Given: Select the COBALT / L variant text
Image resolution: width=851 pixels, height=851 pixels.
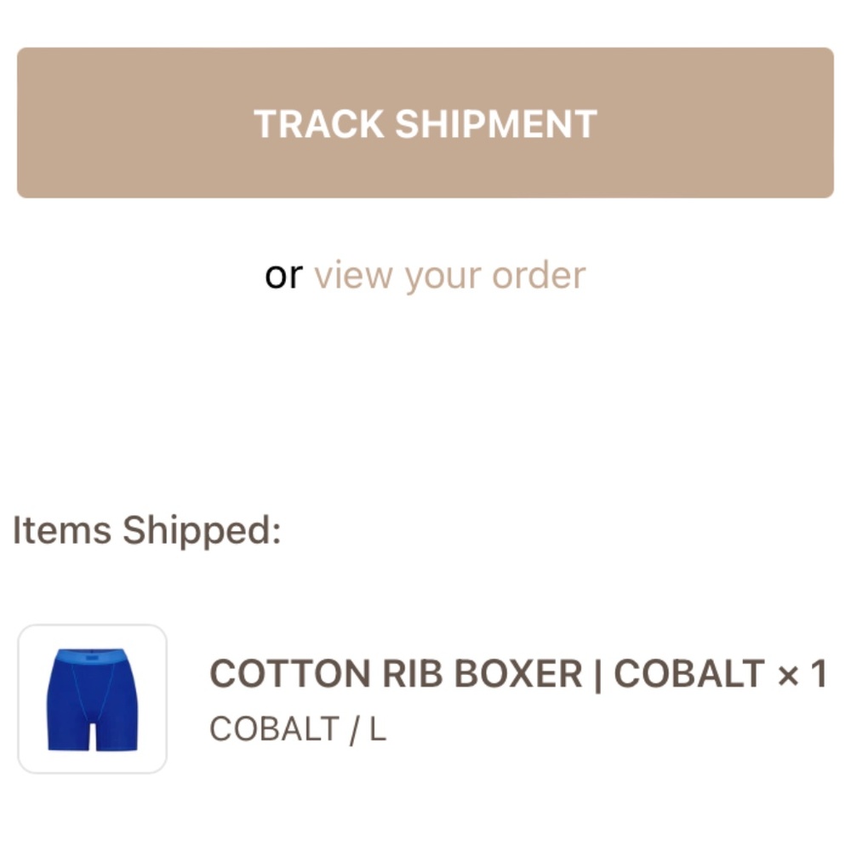Looking at the screenshot, I should point(296,730).
